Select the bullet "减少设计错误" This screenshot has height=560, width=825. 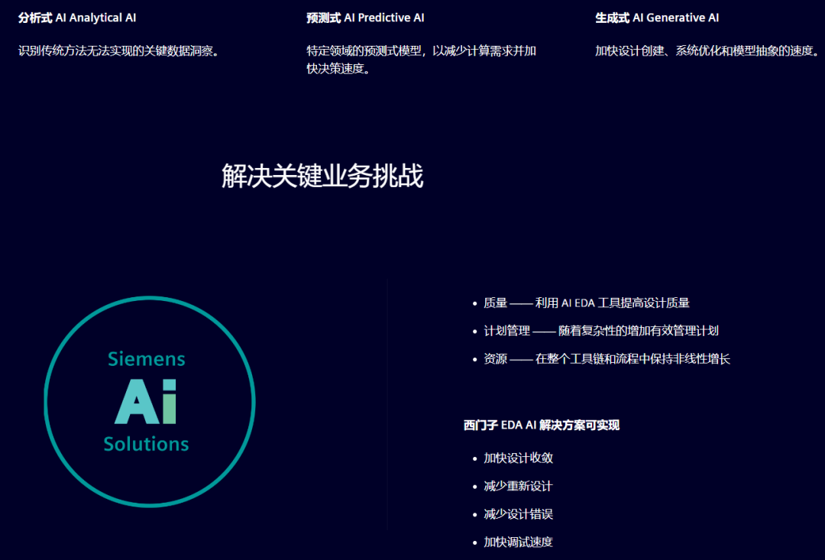point(518,514)
